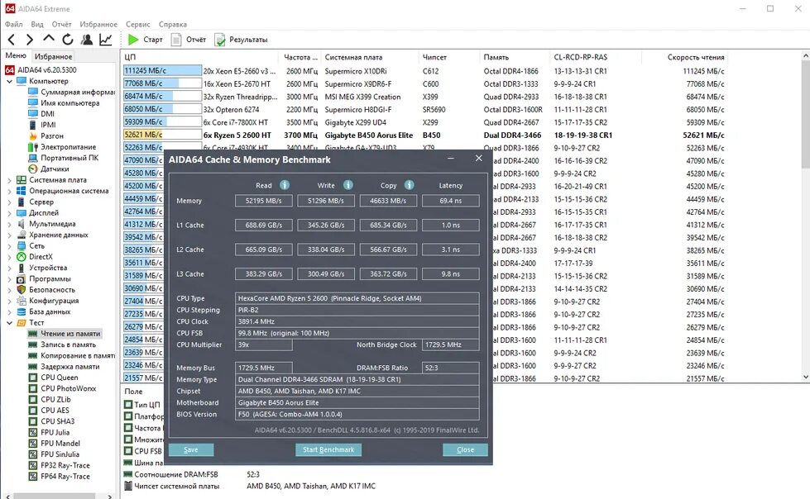Select the CPU ZLib benchmark icon
This screenshot has height=499, width=810.
(x=33, y=399)
